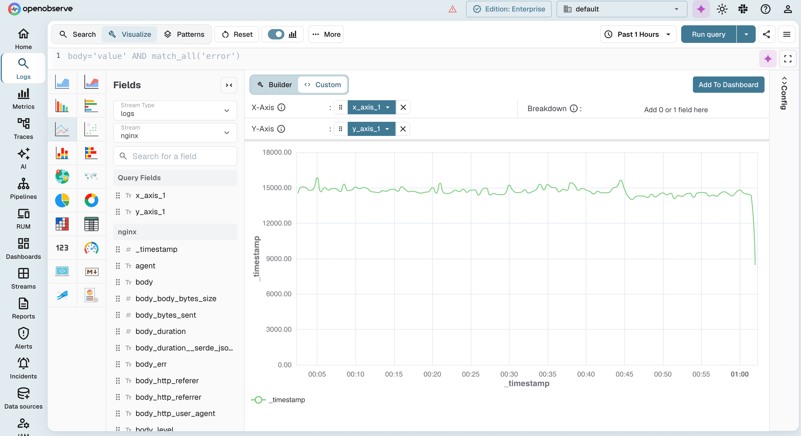This screenshot has height=436, width=801.
Task: Go to Dashboards in the sidebar
Action: click(x=23, y=249)
